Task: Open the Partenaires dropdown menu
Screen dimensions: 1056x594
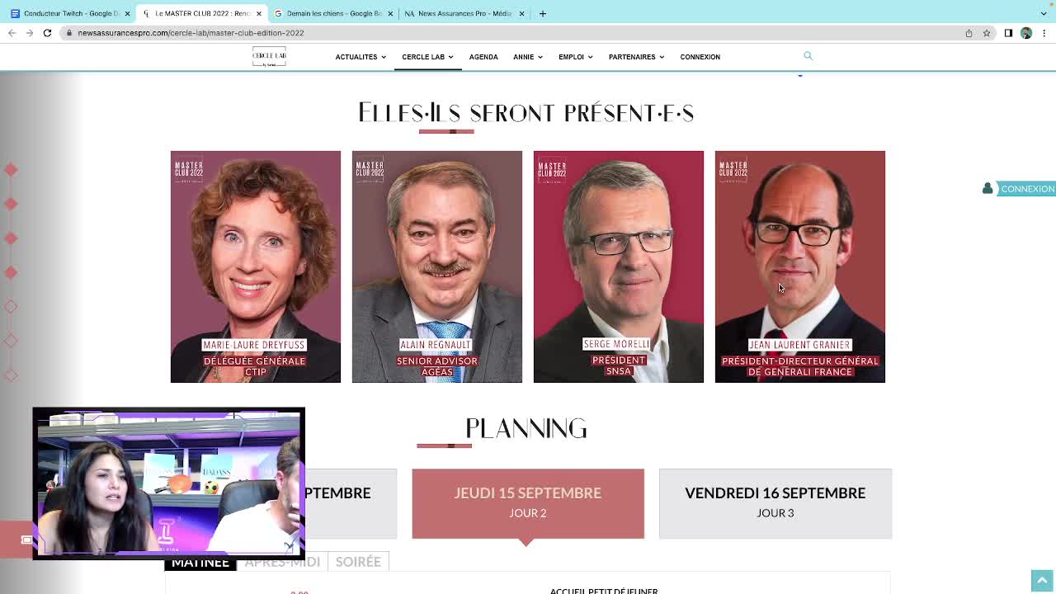Action: point(636,57)
